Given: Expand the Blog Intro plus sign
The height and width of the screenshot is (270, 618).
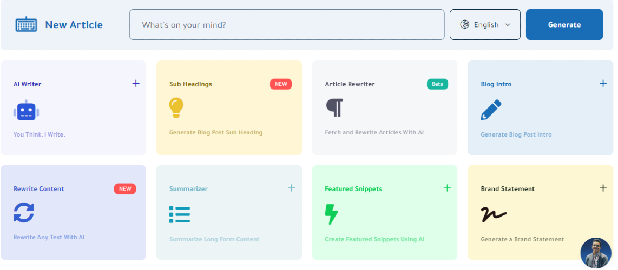Looking at the screenshot, I should point(603,83).
